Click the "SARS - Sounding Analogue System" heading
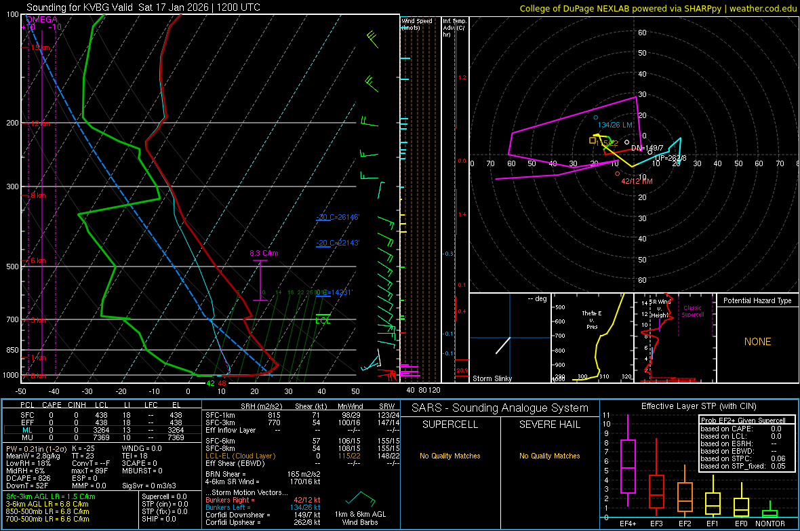This screenshot has height=531, width=800. click(x=500, y=408)
